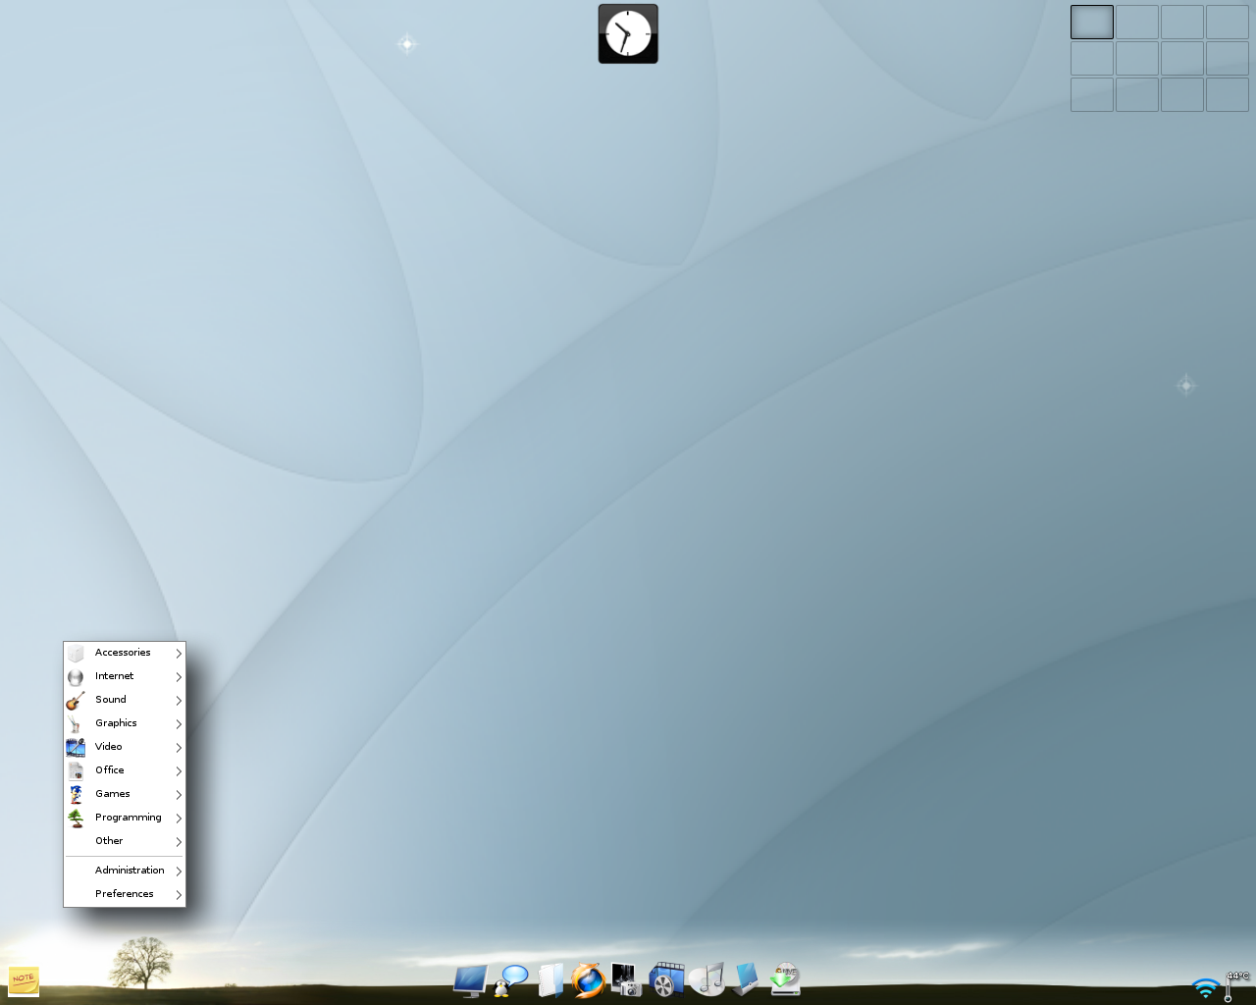The image size is (1256, 1005).
Task: Click the blue tilted screen dock icon
Action: click(746, 979)
